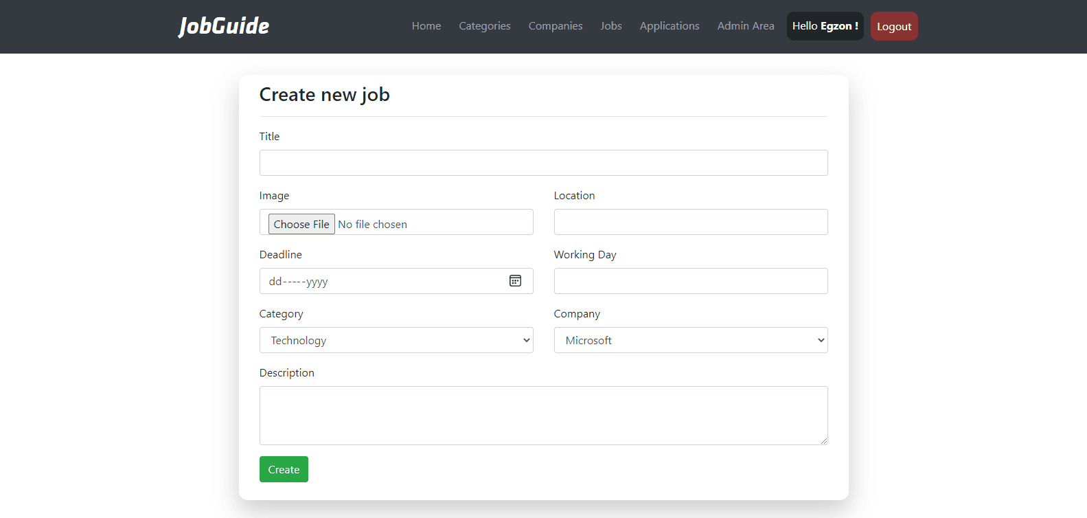Select the Working Day input box

tap(690, 281)
